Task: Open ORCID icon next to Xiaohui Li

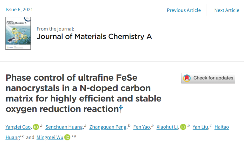Action: 183,127
